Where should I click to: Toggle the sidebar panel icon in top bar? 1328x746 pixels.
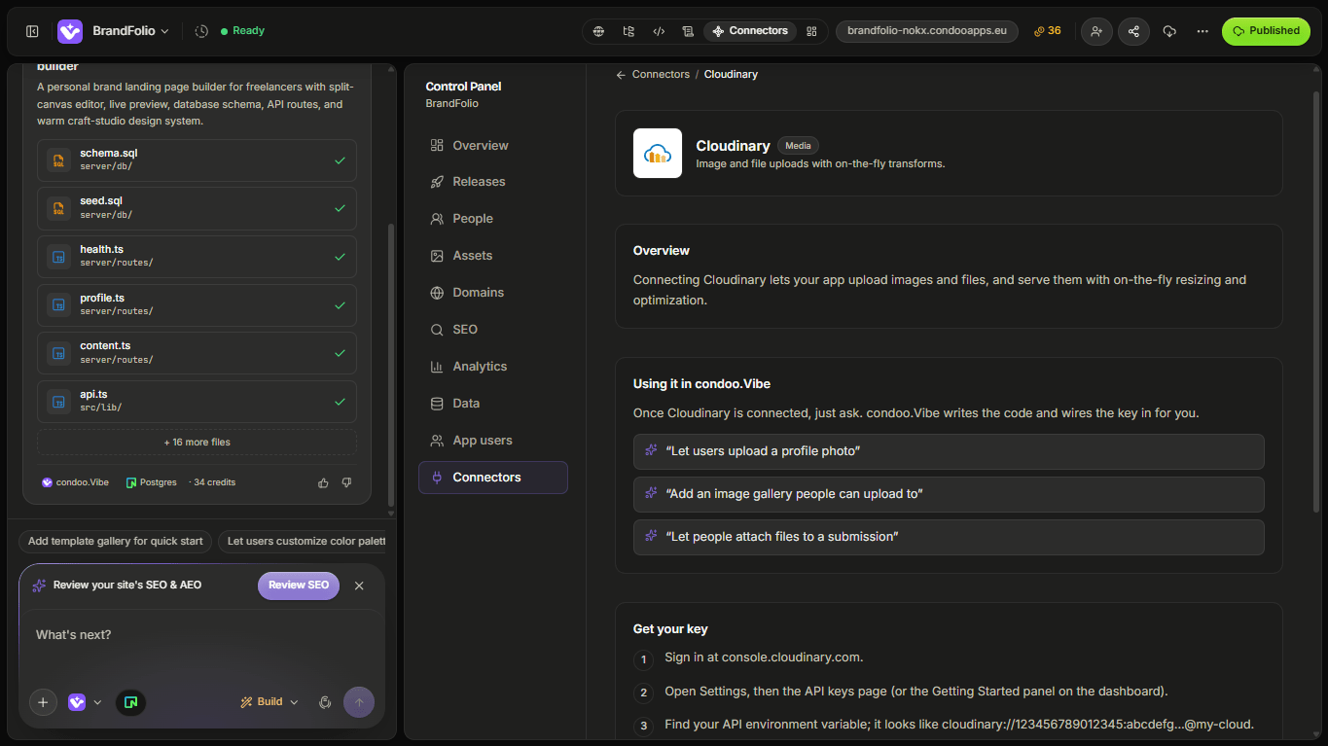pyautogui.click(x=32, y=31)
